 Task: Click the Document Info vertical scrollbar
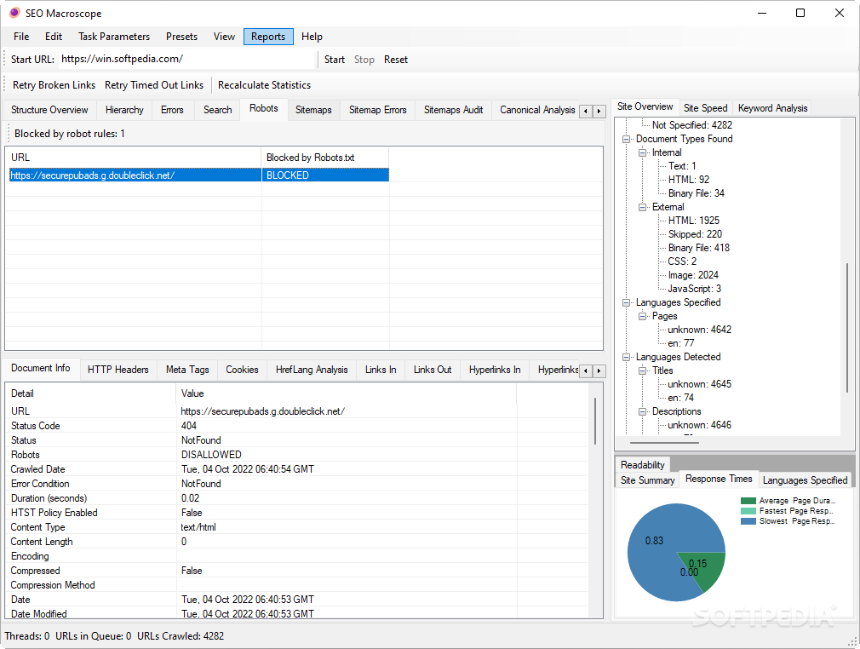point(595,421)
